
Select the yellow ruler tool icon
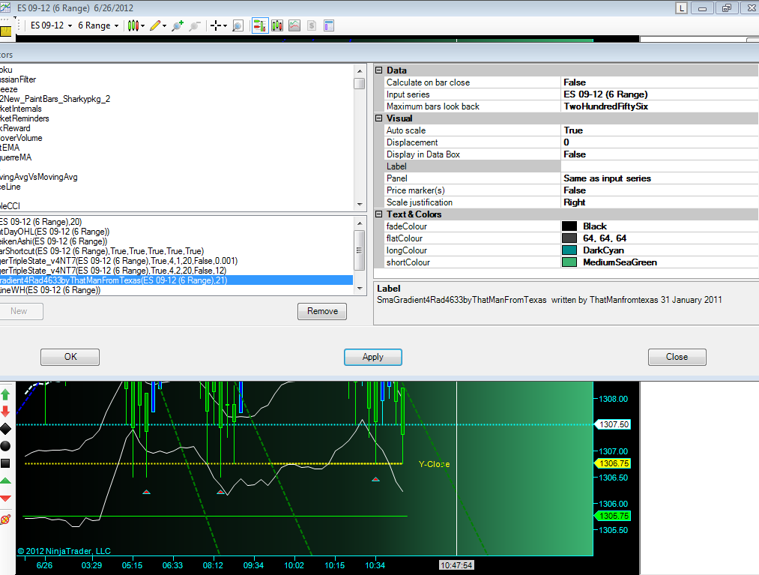[x=5, y=31]
